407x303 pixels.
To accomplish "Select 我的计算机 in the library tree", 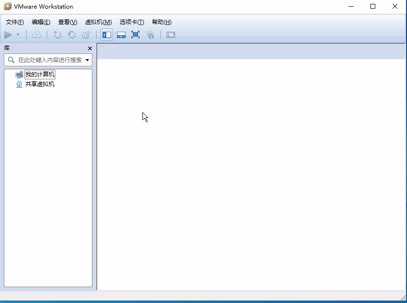I will click(39, 75).
